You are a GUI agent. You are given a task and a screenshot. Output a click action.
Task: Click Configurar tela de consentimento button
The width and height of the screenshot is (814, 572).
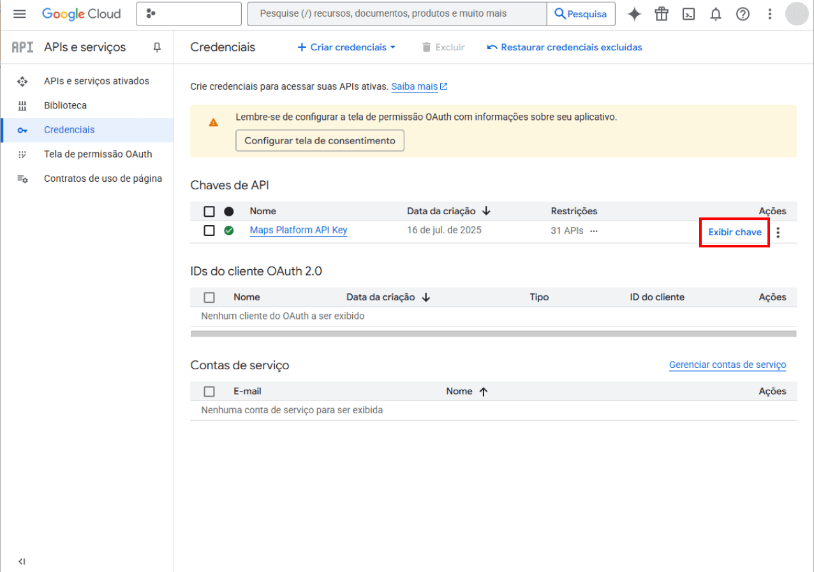point(320,141)
